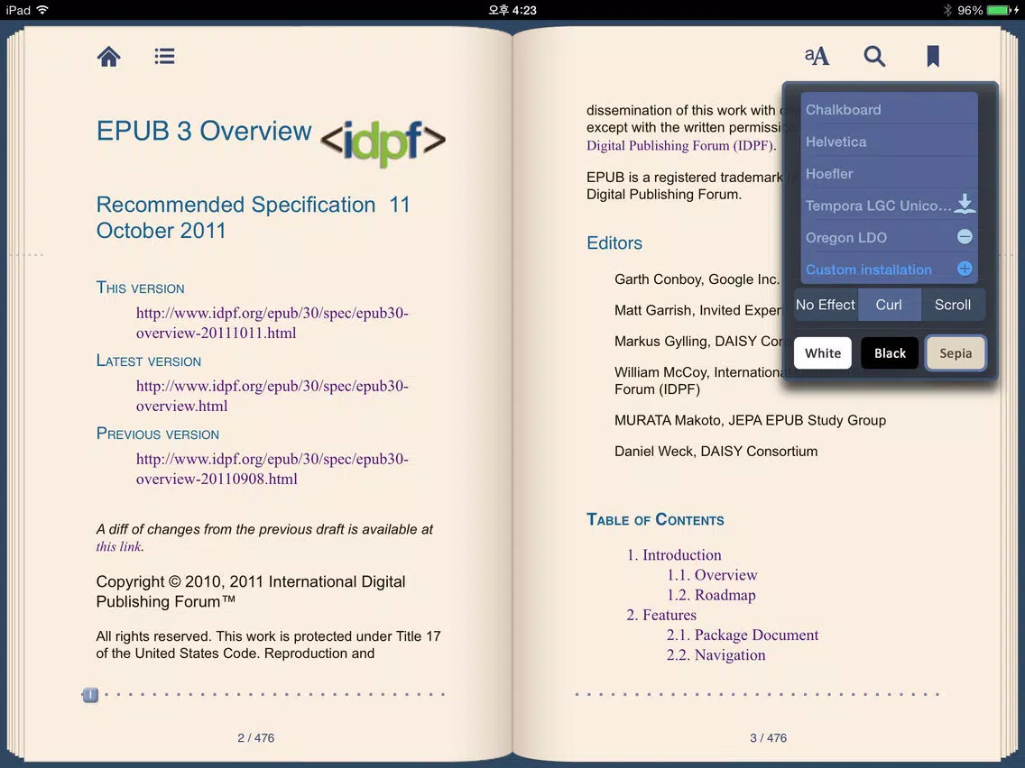This screenshot has width=1025, height=768.
Task: Tap the Table of Contents heading
Action: pos(655,520)
